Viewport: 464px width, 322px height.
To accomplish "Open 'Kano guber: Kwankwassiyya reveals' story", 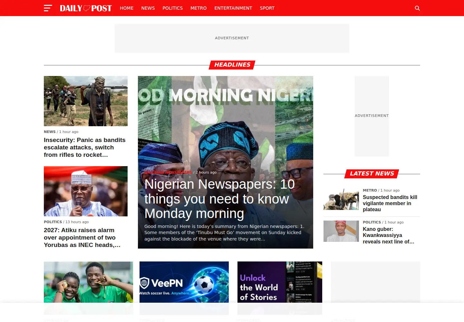I will tap(389, 235).
